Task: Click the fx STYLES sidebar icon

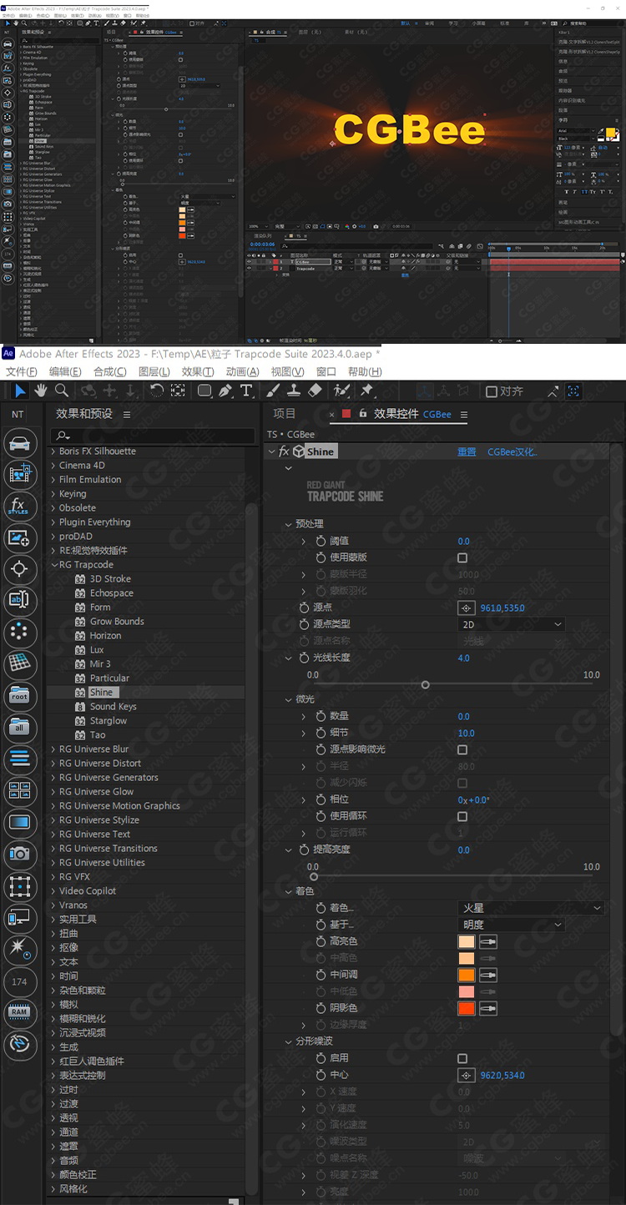Action: click(20, 507)
